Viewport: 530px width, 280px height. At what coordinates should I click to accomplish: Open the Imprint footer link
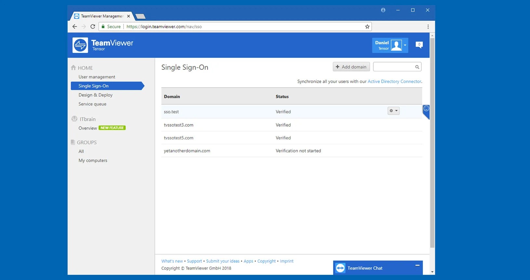(287, 261)
